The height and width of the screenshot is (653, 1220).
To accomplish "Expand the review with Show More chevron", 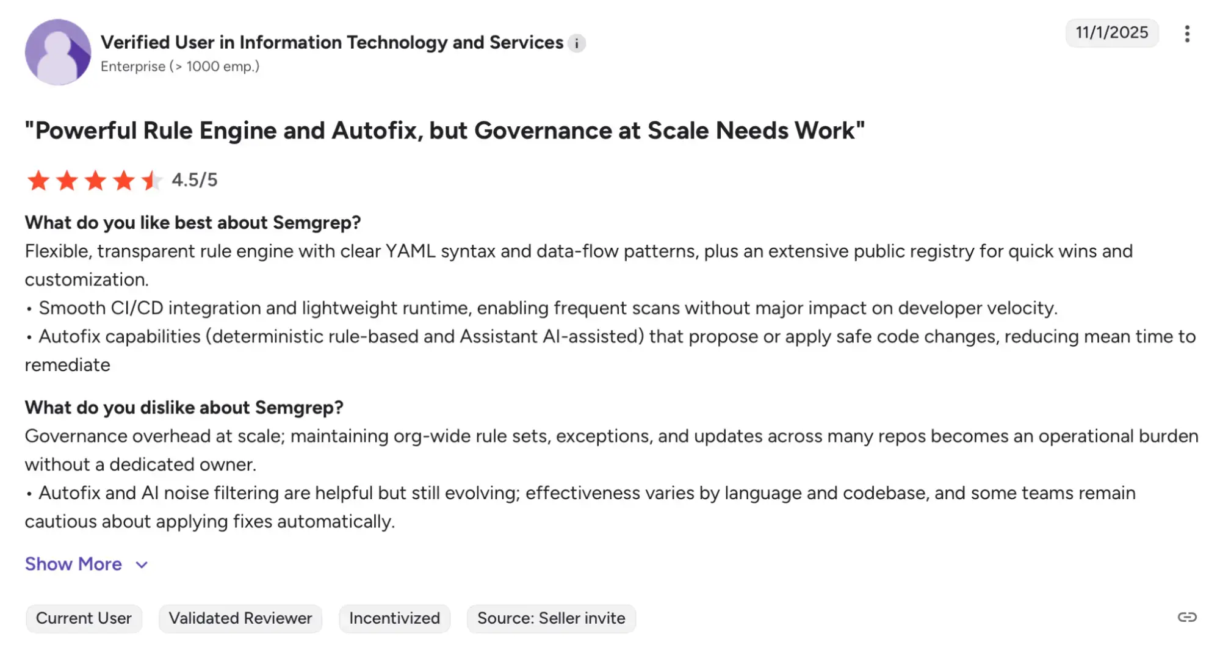I will (141, 565).
